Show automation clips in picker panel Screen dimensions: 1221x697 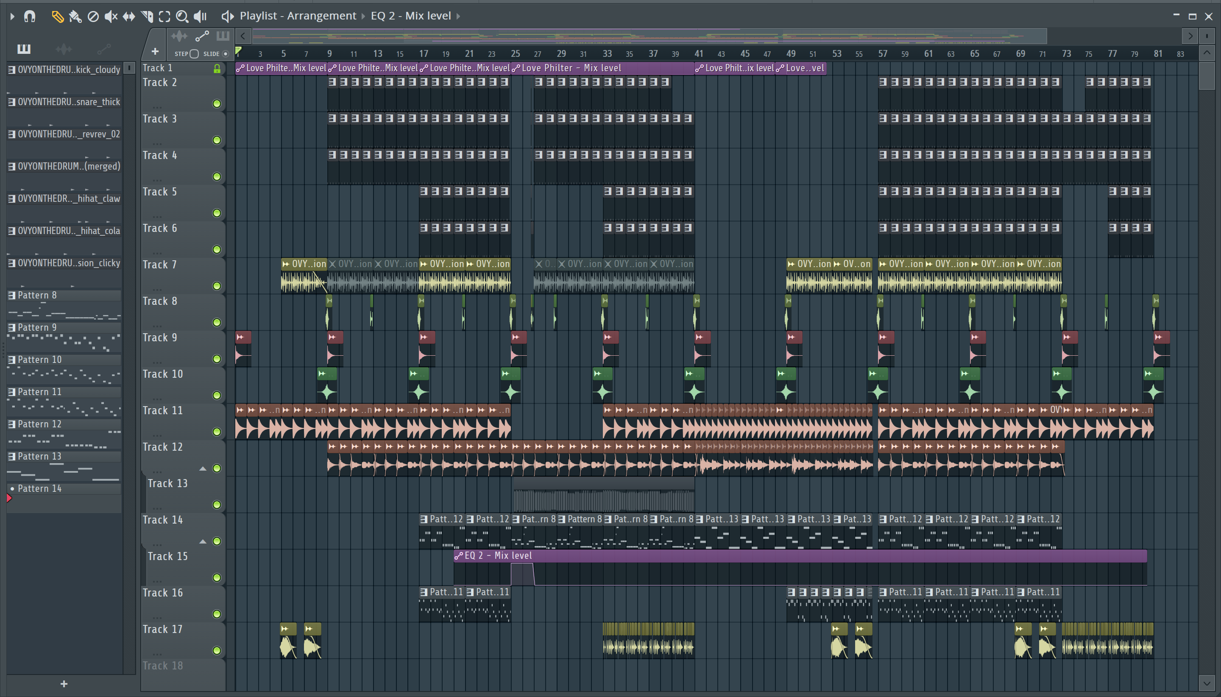coord(104,49)
